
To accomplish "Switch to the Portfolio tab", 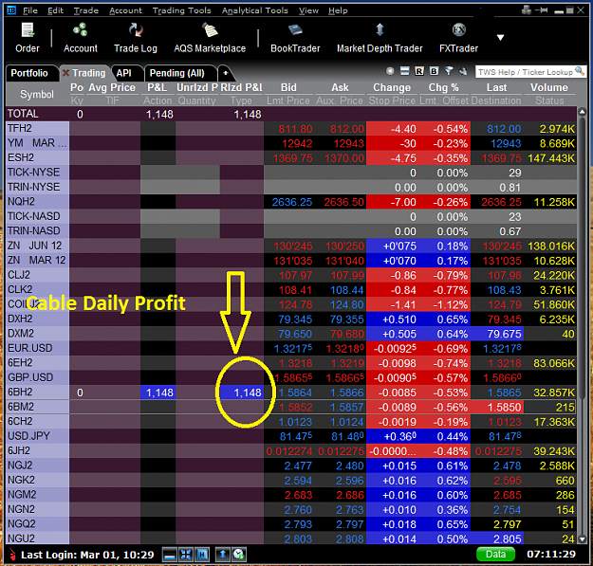I will (29, 73).
